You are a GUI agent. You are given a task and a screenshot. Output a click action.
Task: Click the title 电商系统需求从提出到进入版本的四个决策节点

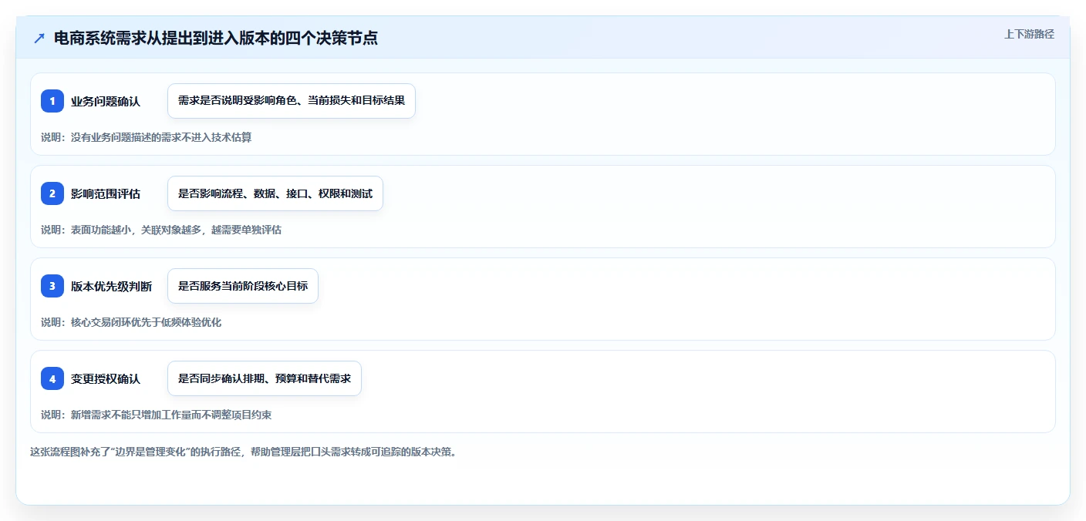[216, 38]
